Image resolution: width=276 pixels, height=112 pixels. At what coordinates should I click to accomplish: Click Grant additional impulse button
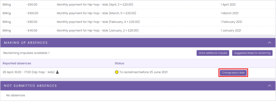pyautogui.click(x=213, y=53)
